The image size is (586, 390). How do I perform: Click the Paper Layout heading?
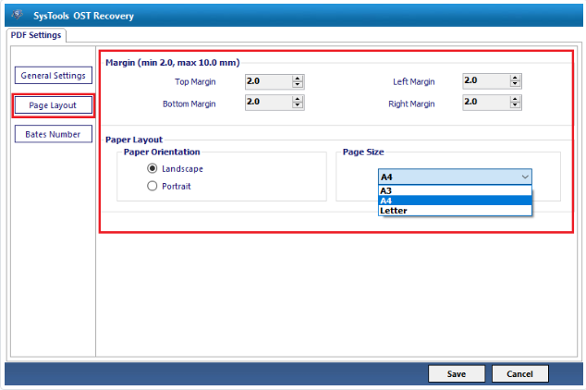coord(134,140)
